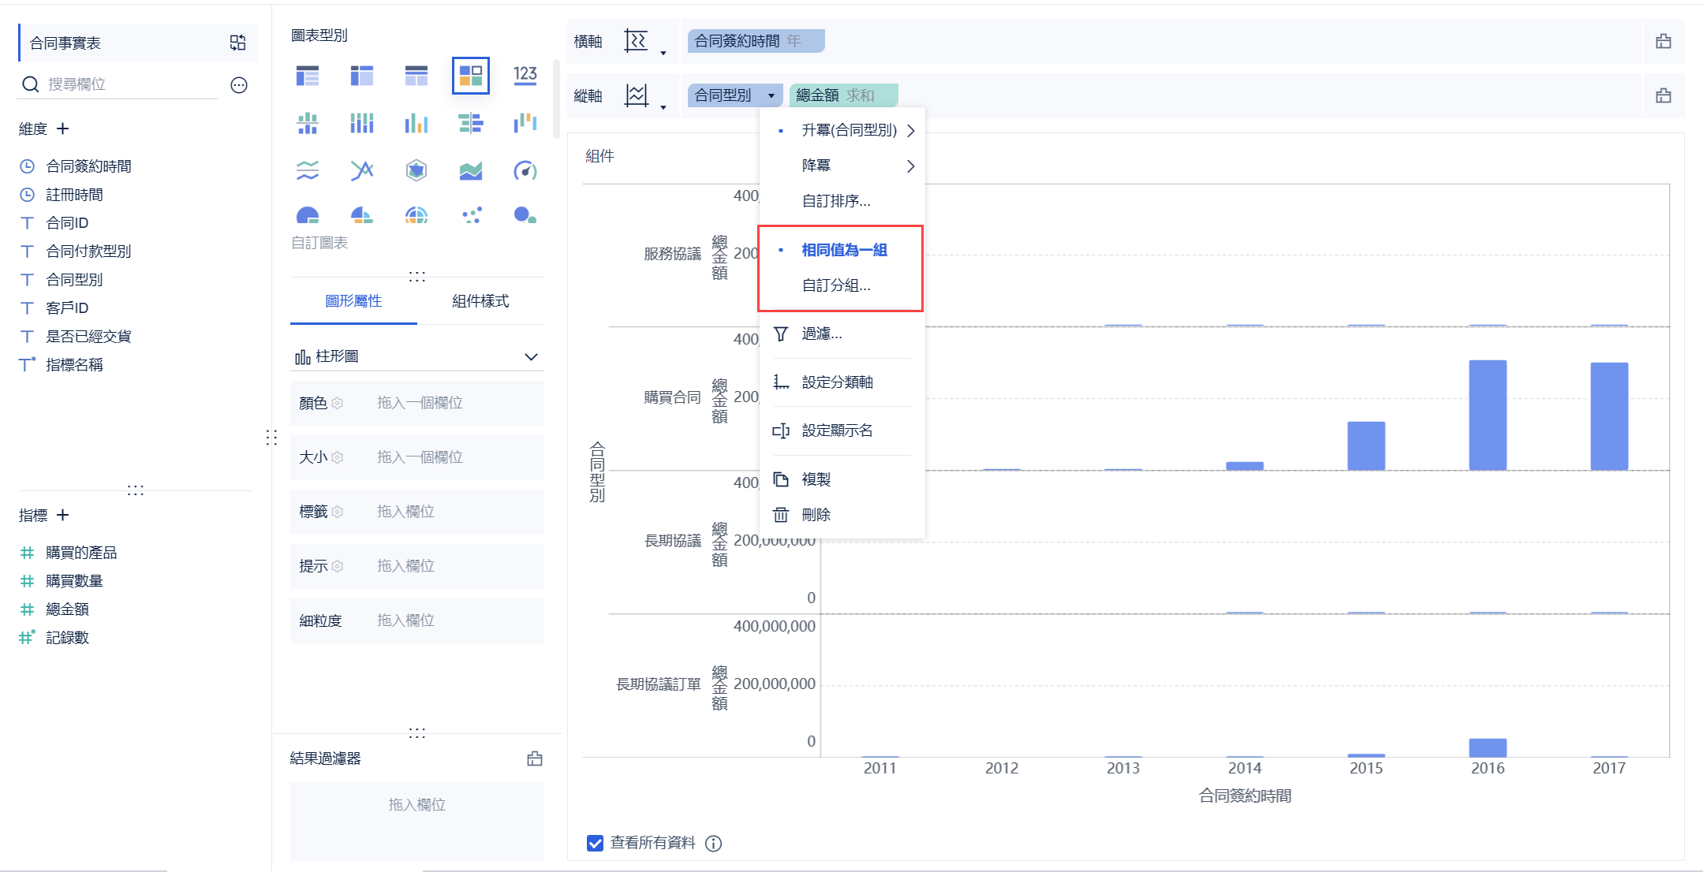Select the gauge dashboard chart icon
The image size is (1703, 872).
(525, 170)
